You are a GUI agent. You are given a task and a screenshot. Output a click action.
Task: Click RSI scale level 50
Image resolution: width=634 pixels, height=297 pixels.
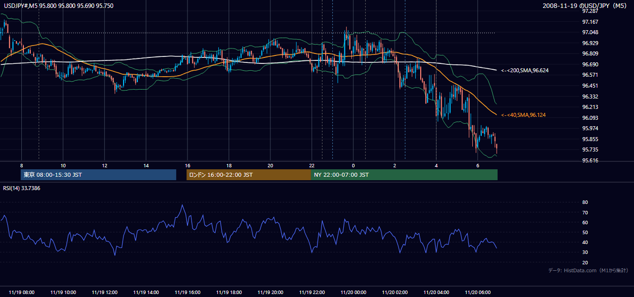pos(585,232)
